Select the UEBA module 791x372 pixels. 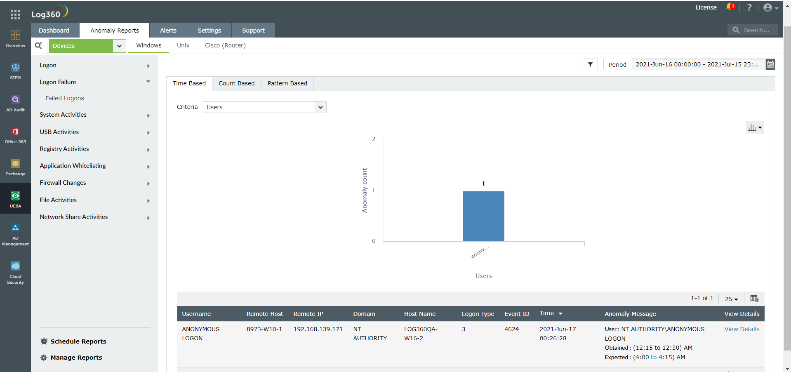[x=15, y=199]
